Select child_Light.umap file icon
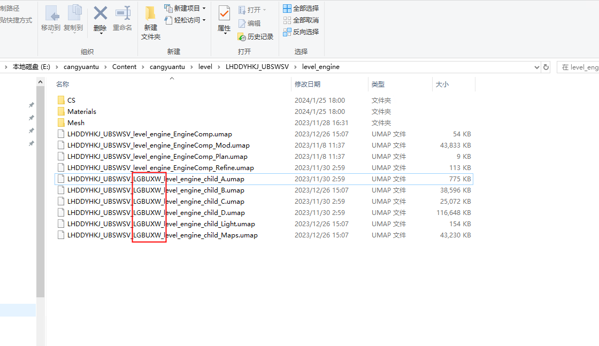This screenshot has height=346, width=599. pyautogui.click(x=61, y=224)
